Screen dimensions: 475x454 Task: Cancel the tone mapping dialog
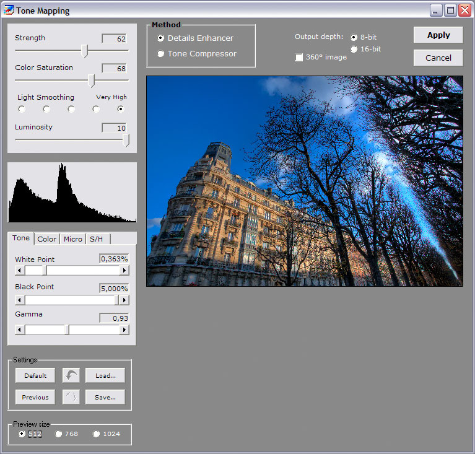[438, 58]
